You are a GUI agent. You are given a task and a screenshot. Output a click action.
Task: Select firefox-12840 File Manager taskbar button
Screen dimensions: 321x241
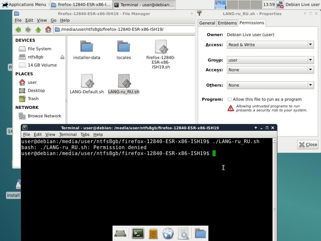click(81, 4)
